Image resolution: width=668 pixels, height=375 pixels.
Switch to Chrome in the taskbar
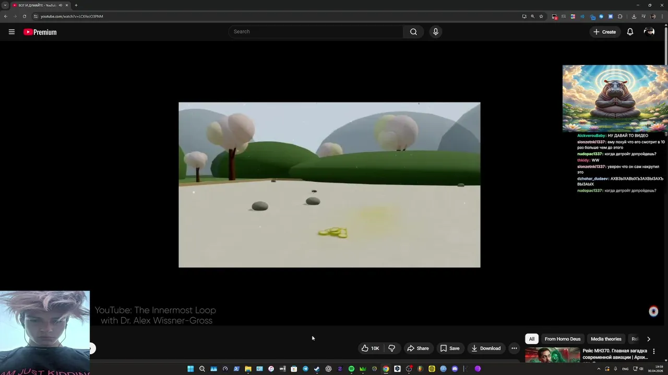pyautogui.click(x=386, y=369)
